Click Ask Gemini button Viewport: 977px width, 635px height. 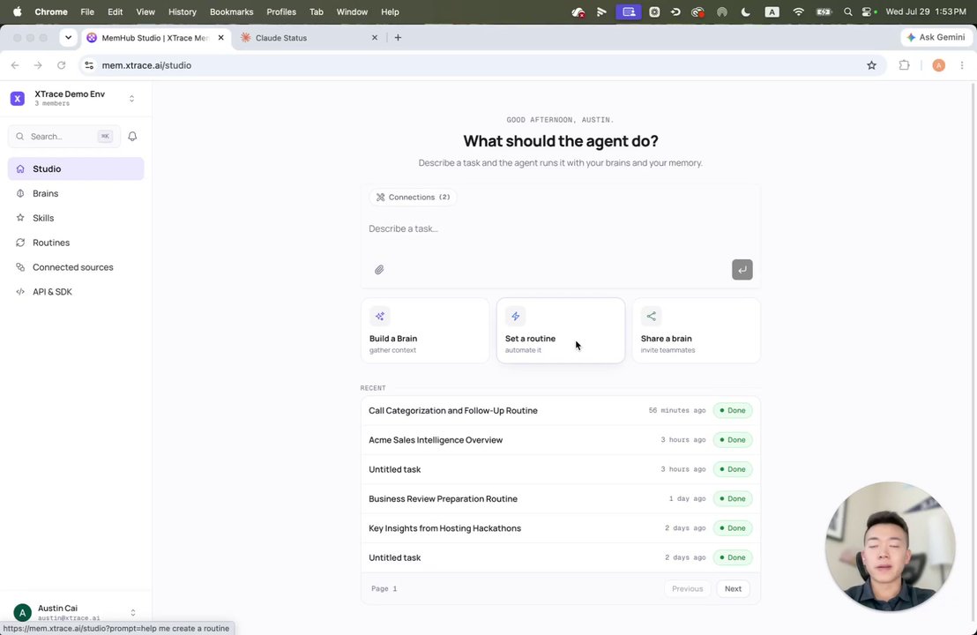(x=936, y=37)
